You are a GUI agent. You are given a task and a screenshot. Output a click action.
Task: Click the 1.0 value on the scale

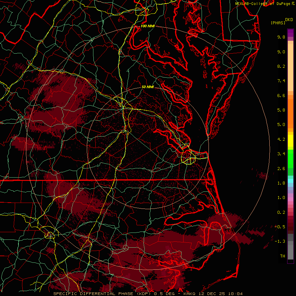coord(281,198)
